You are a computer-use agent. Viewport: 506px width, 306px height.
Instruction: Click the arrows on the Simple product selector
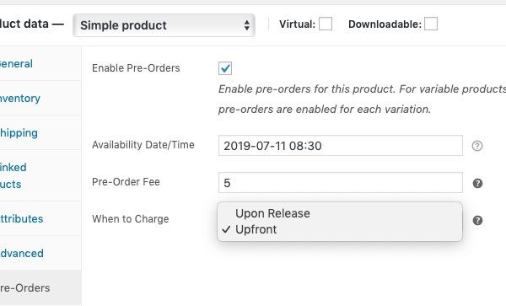[x=247, y=25]
